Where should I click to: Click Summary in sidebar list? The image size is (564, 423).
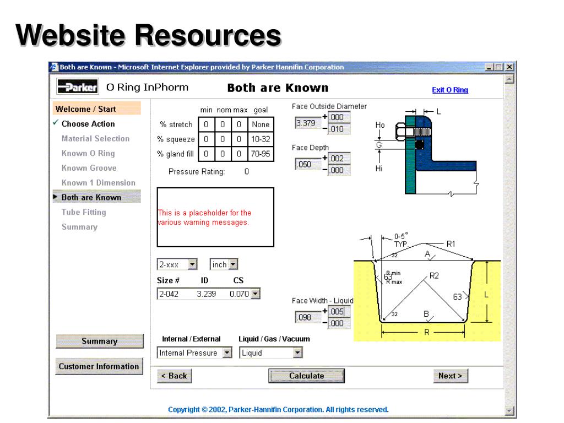click(79, 227)
